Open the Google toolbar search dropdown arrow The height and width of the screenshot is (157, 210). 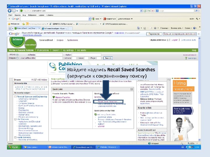90,19
